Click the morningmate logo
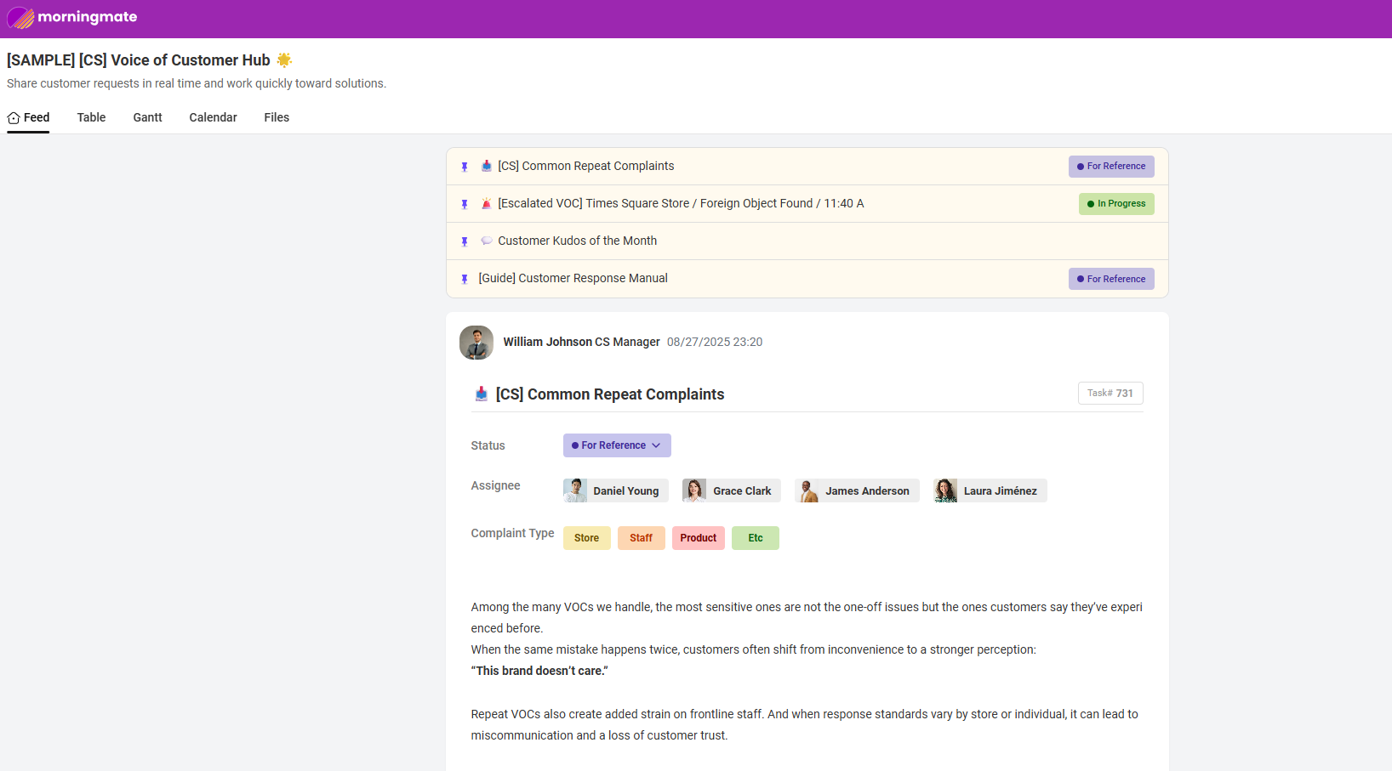The width and height of the screenshot is (1392, 771). click(x=72, y=18)
